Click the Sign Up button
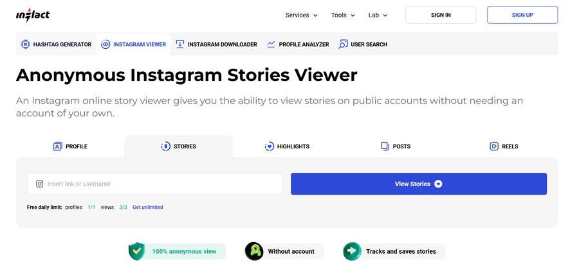This screenshot has height=273, width=579. coord(522,15)
